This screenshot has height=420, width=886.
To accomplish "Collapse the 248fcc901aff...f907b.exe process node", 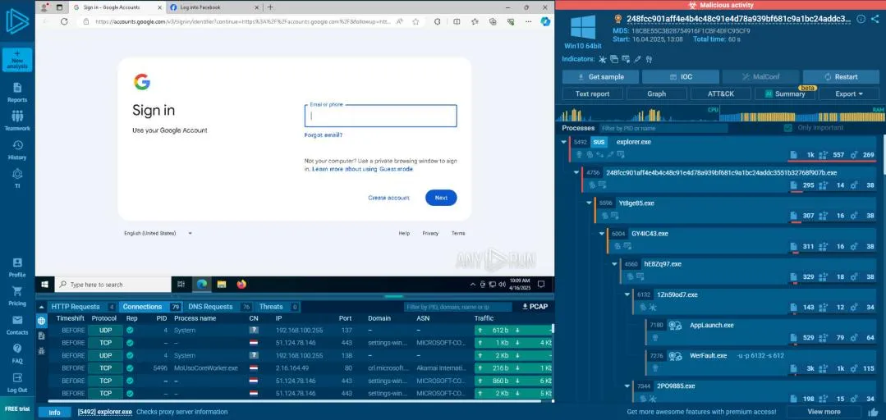I will point(576,173).
